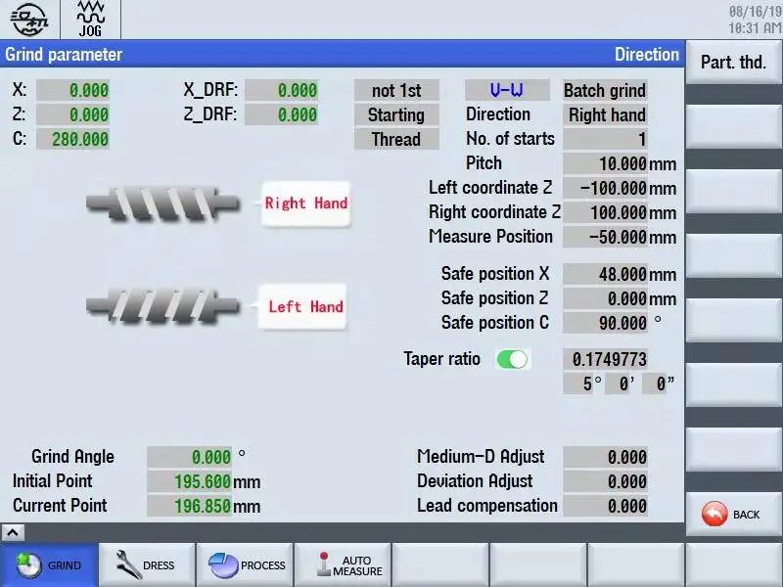
Task: Click the Thread field
Action: click(396, 139)
